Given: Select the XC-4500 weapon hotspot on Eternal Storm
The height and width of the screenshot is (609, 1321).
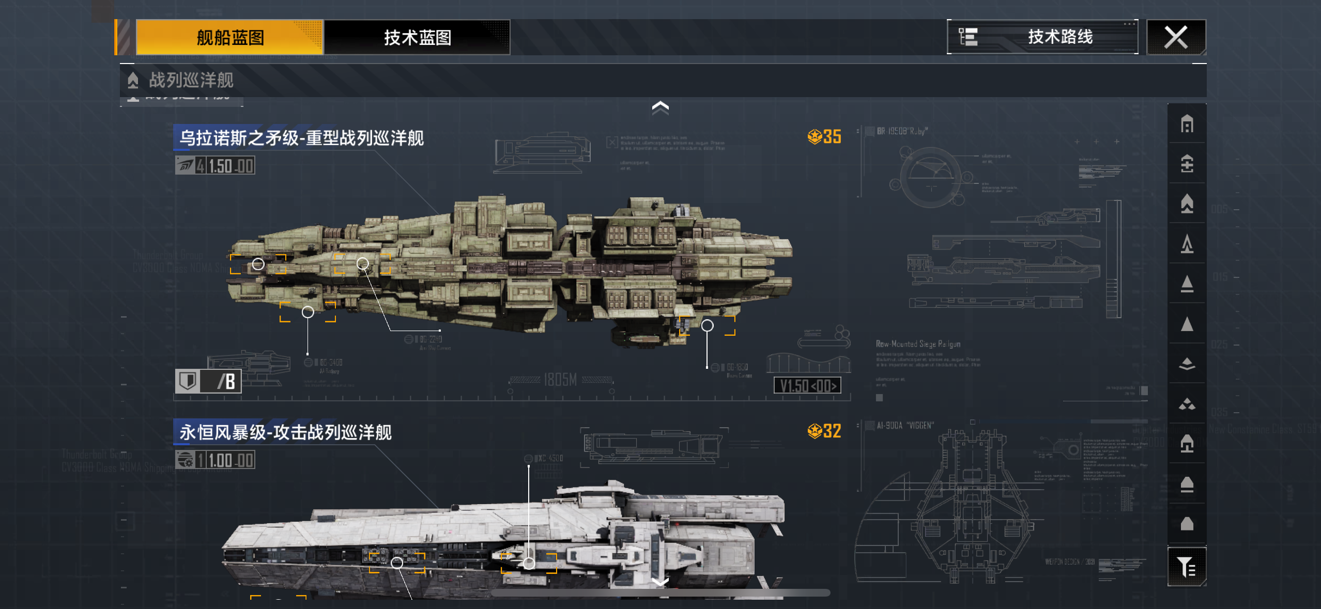Looking at the screenshot, I should point(529,563).
